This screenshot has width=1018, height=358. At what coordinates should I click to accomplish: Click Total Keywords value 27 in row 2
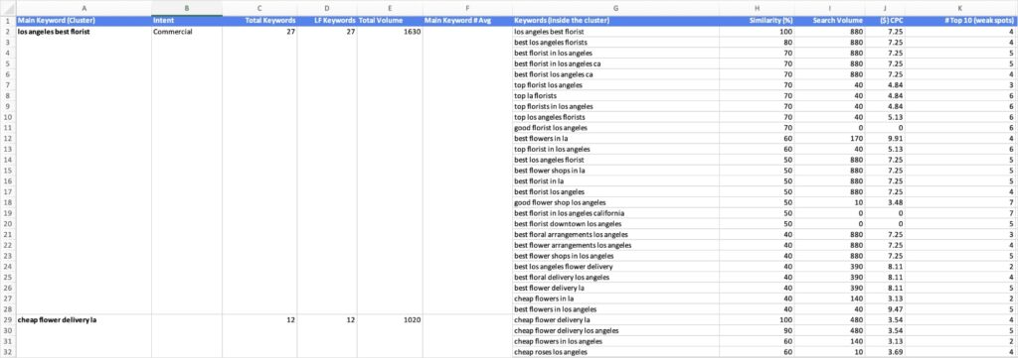[x=259, y=31]
